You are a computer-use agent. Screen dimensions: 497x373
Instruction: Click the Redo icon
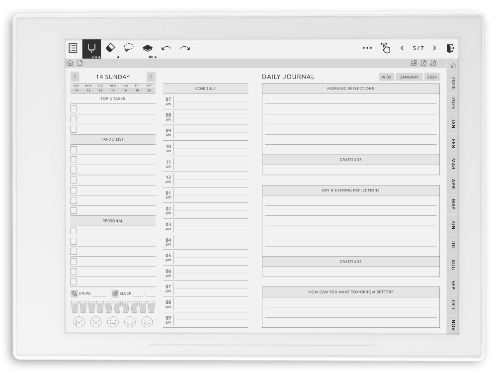click(x=184, y=48)
